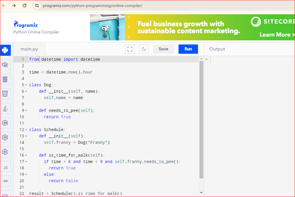295x197 pixels.
Task: Enter fullscreen editor mode
Action: pos(130,49)
